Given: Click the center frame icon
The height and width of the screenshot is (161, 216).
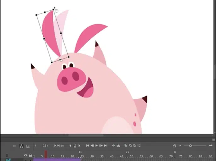Looking at the screenshot, I should coord(114,146).
